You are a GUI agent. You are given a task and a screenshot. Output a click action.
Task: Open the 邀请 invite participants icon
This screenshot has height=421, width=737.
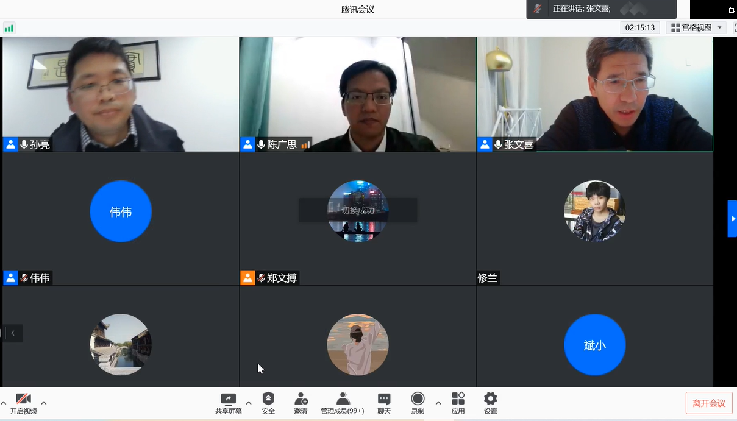301,403
